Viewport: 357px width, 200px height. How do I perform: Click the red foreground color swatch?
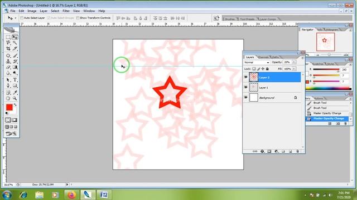[9, 107]
